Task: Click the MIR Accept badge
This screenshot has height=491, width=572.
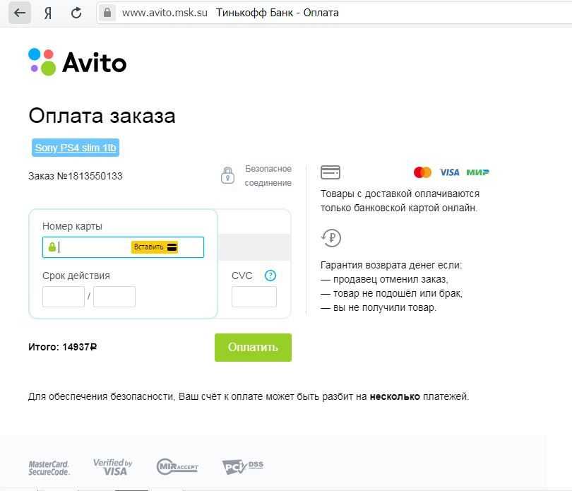Action: point(177,466)
